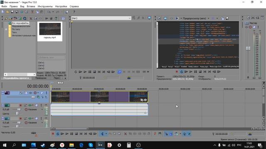Mute audio track 3
The image size is (266, 149).
coord(37,118)
